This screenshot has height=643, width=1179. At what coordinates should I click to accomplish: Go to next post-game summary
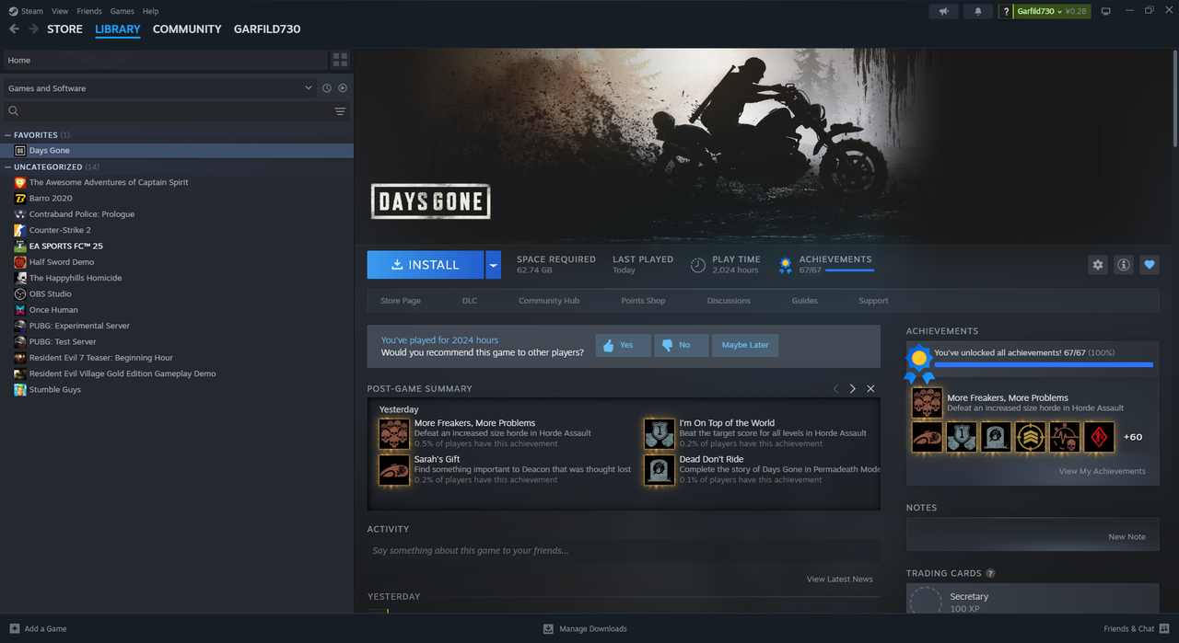[853, 389]
